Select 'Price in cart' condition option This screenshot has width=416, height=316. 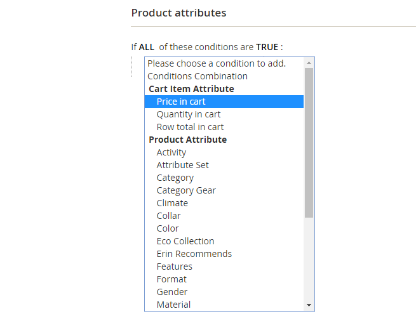(181, 102)
